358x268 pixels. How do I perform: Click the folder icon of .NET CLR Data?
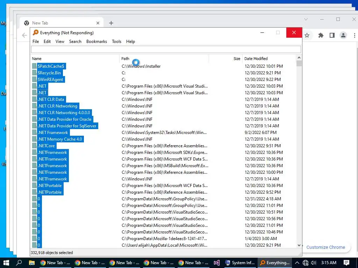point(34,99)
